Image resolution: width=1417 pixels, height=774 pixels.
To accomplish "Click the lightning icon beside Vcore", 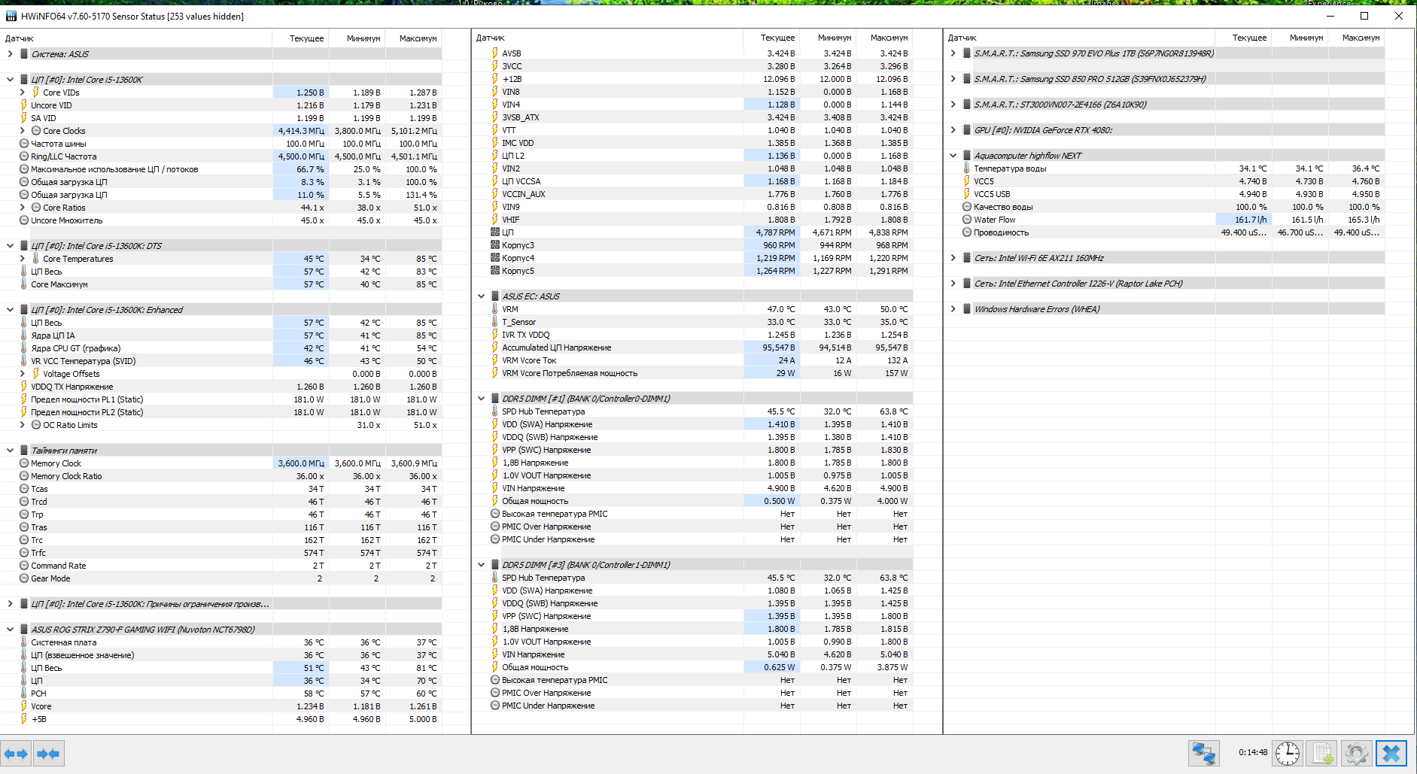I will tap(24, 706).
